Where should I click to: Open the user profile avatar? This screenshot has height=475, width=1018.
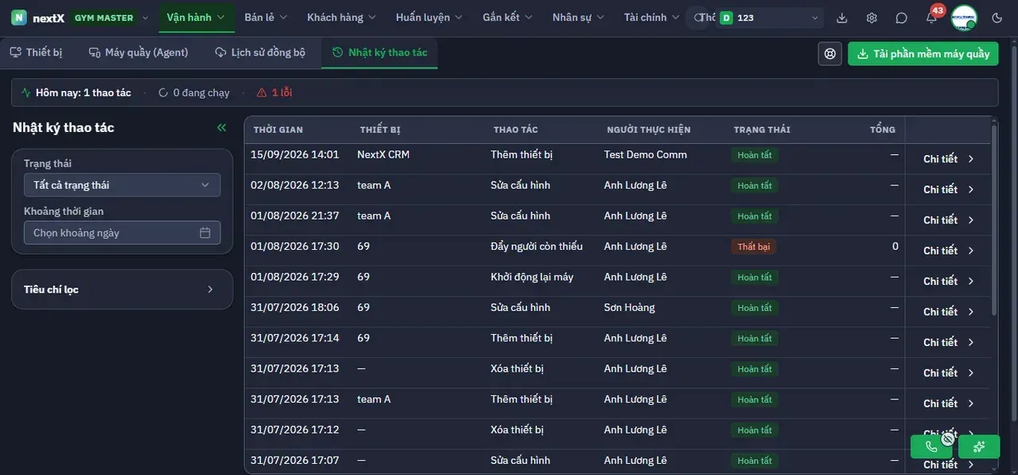pyautogui.click(x=964, y=18)
